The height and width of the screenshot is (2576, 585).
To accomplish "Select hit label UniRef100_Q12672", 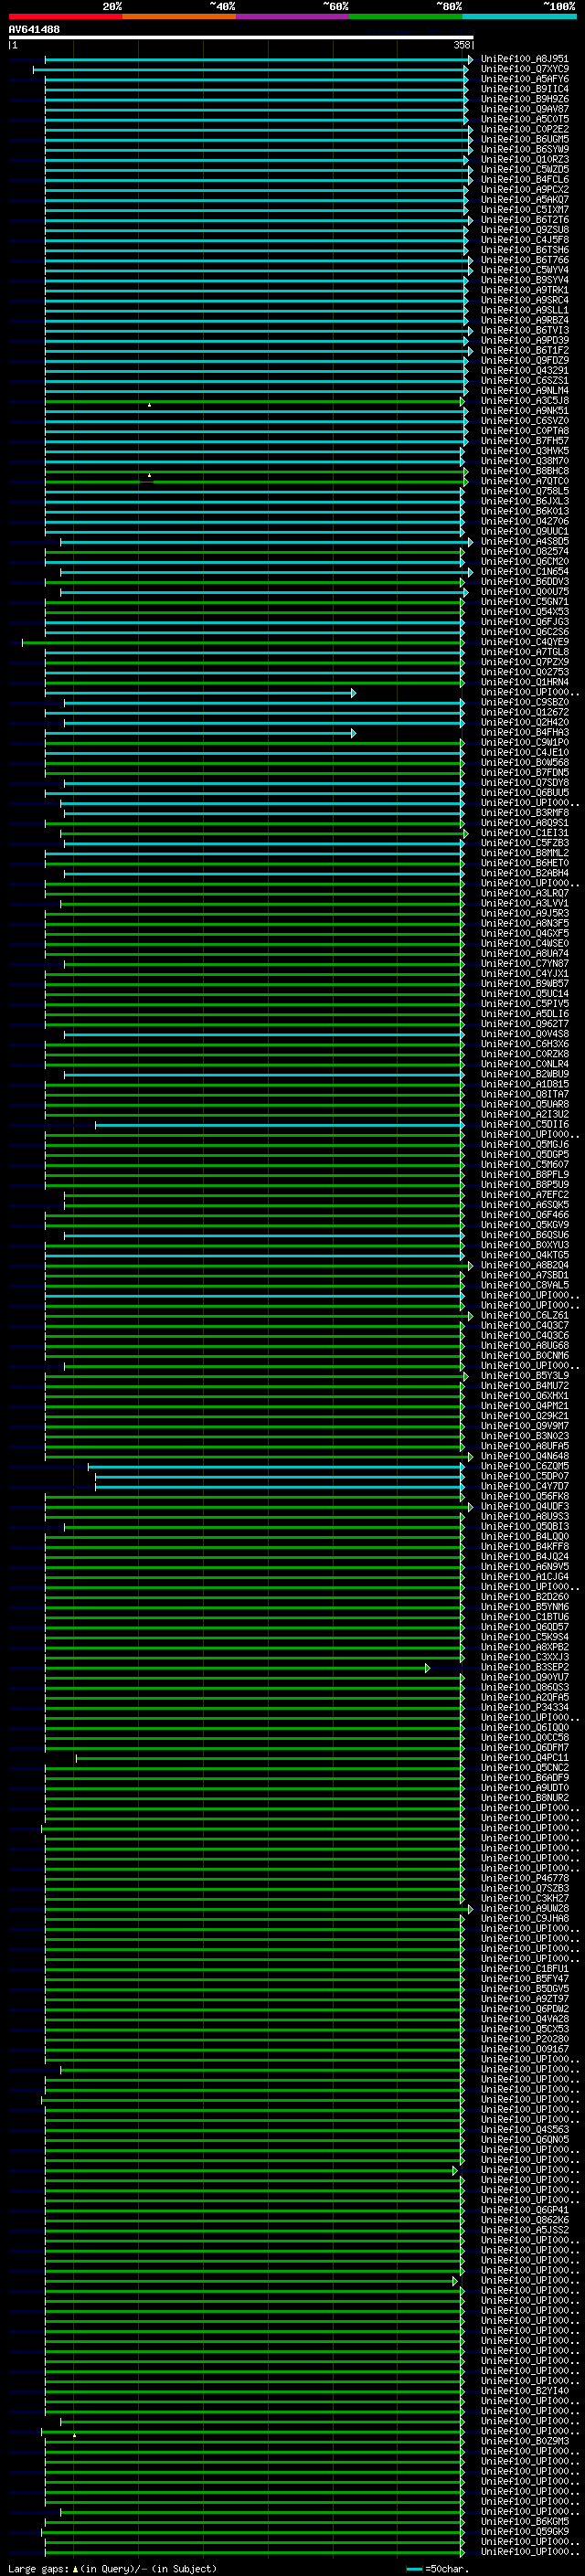I will click(524, 713).
